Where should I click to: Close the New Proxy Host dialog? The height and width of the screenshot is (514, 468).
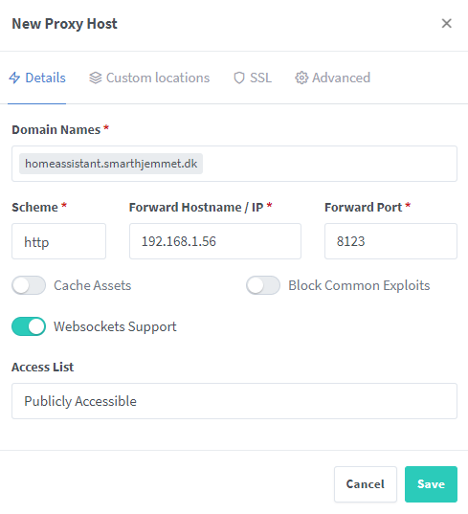[446, 24]
